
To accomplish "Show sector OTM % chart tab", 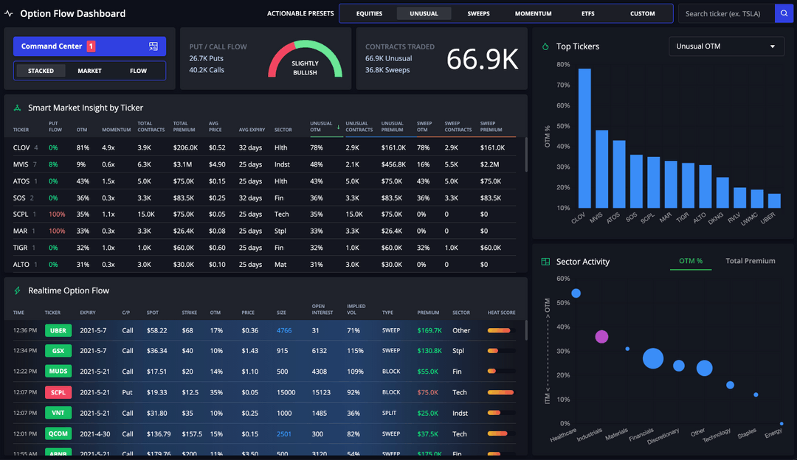I will click(691, 261).
